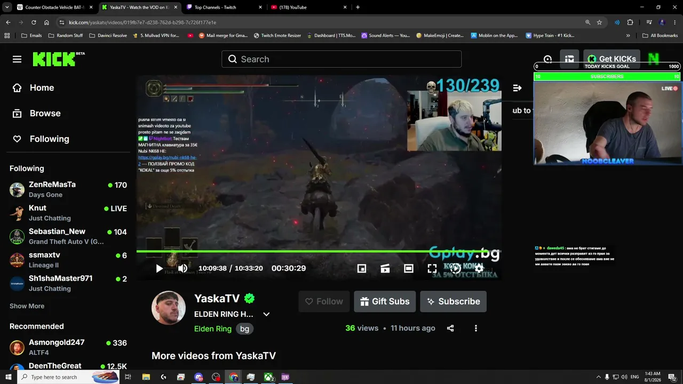
Task: Show more followed channels
Action: coord(27,306)
